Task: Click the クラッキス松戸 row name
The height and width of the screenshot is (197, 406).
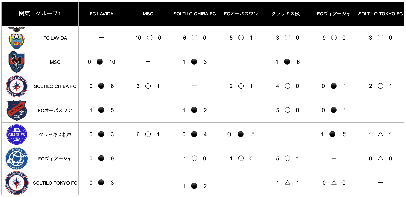Action: tap(55, 135)
